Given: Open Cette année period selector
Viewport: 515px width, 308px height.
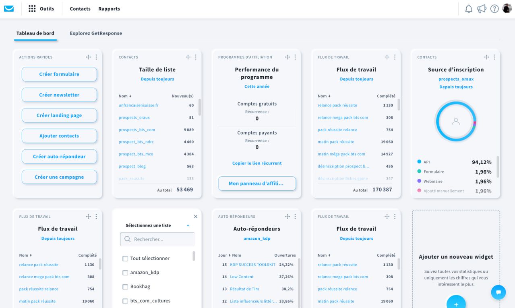Looking at the screenshot, I should [x=257, y=87].
